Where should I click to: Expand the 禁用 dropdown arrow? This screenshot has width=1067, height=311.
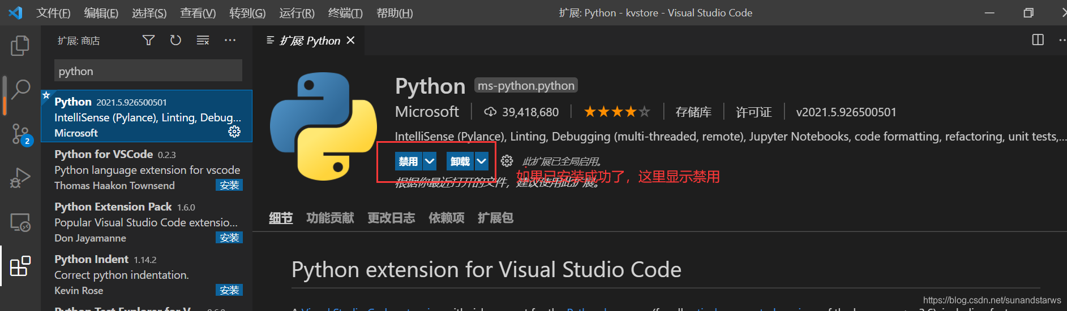(x=430, y=161)
